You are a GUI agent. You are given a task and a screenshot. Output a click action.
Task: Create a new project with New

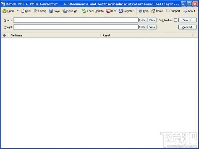(x=25, y=11)
